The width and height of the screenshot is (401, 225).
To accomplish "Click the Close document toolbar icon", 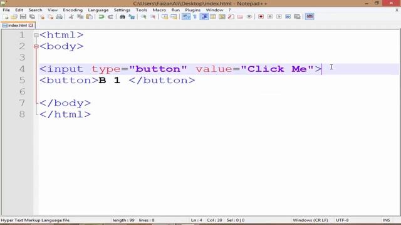I will [42, 17].
